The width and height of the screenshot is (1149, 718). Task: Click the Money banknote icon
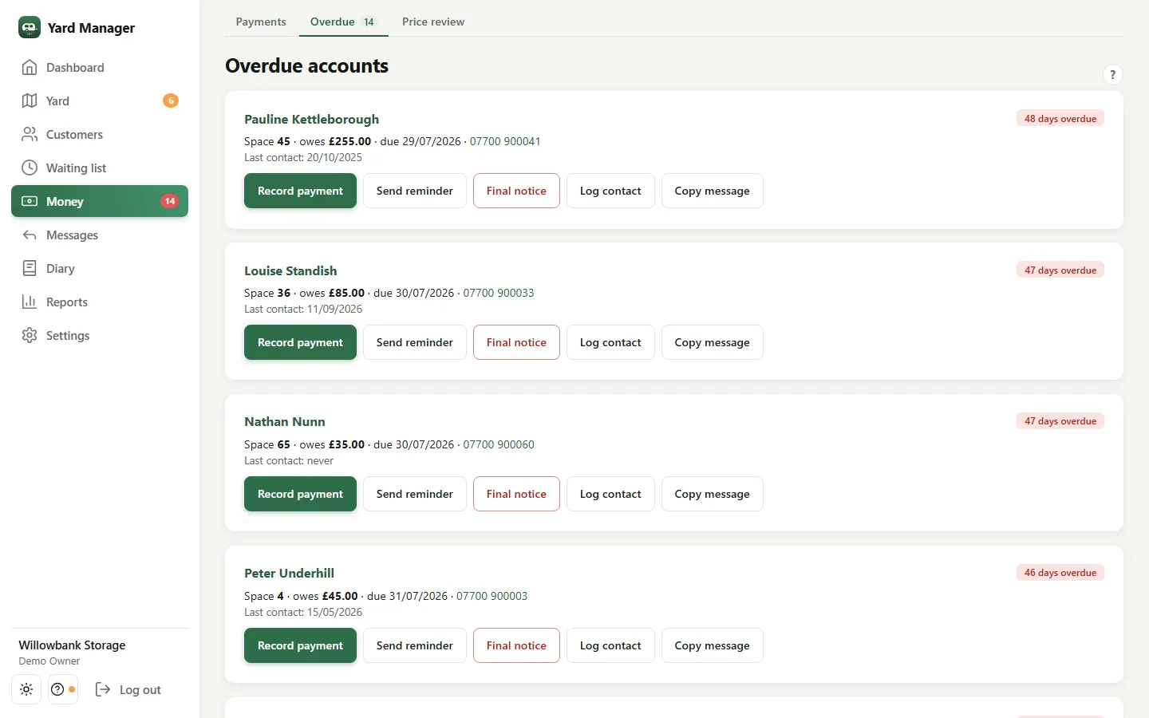pyautogui.click(x=30, y=202)
